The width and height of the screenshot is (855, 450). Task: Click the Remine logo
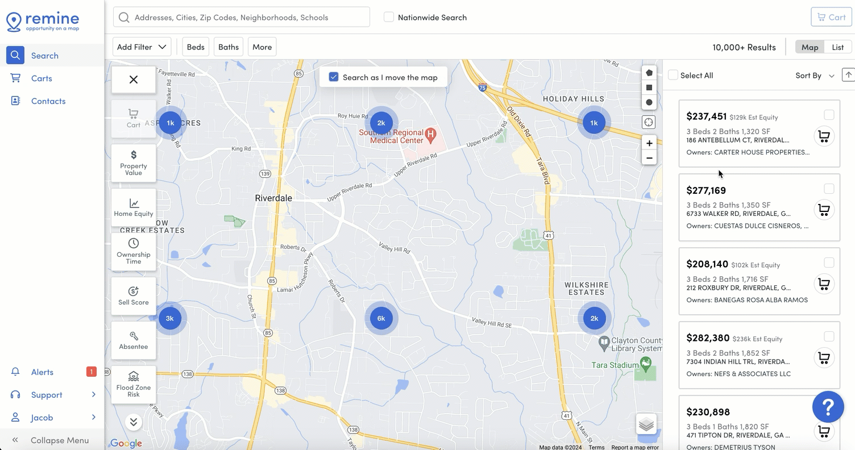click(43, 22)
